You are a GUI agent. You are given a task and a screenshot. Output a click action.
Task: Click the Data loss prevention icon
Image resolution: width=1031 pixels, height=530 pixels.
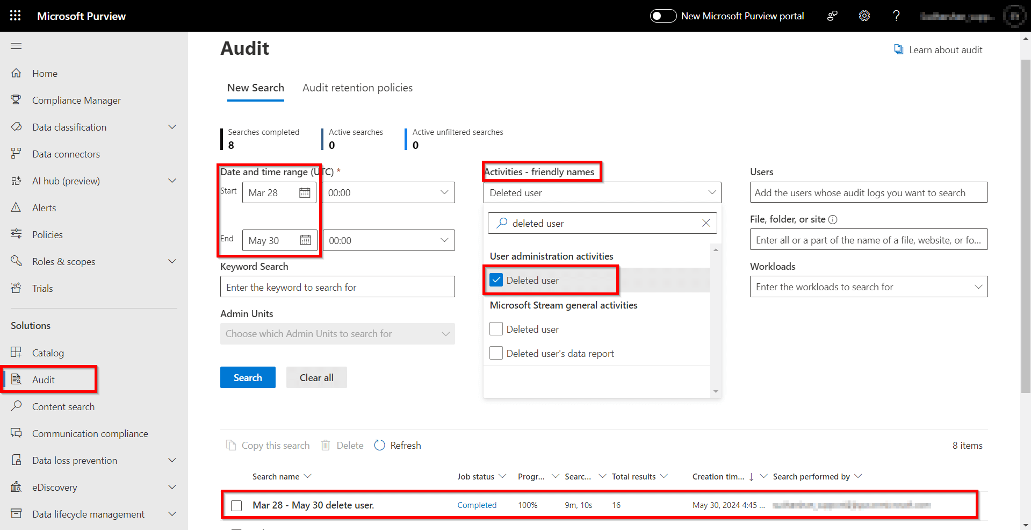click(x=16, y=460)
